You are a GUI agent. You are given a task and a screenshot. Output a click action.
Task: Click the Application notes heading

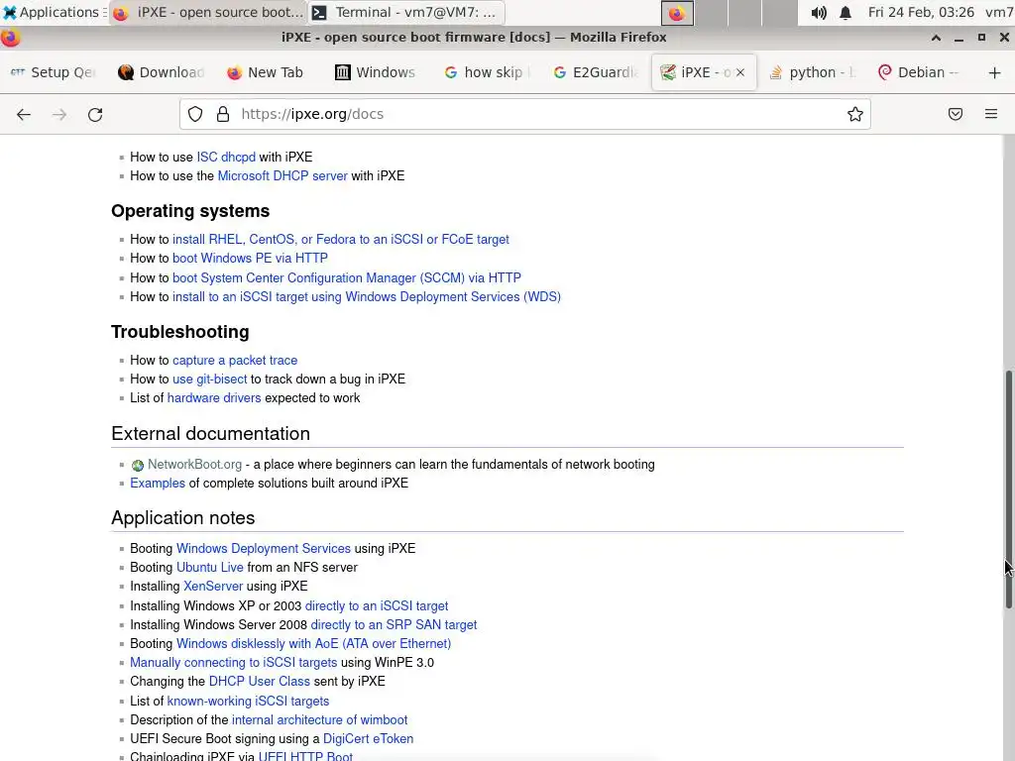pyautogui.click(x=183, y=517)
